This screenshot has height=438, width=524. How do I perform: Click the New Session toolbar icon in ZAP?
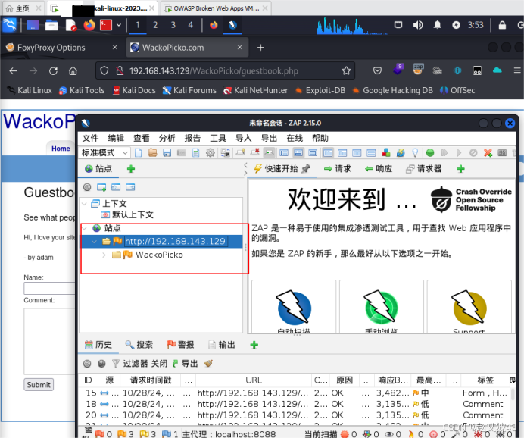[x=139, y=153]
